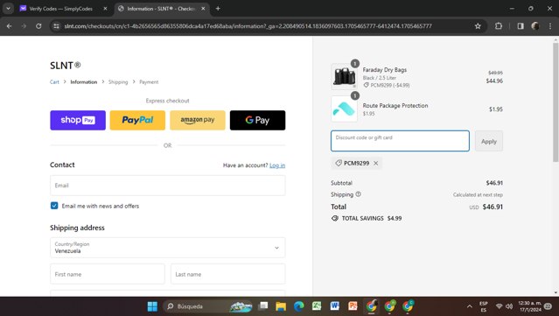
Task: Click the taskbar Búsqueda search box
Action: pos(208,306)
